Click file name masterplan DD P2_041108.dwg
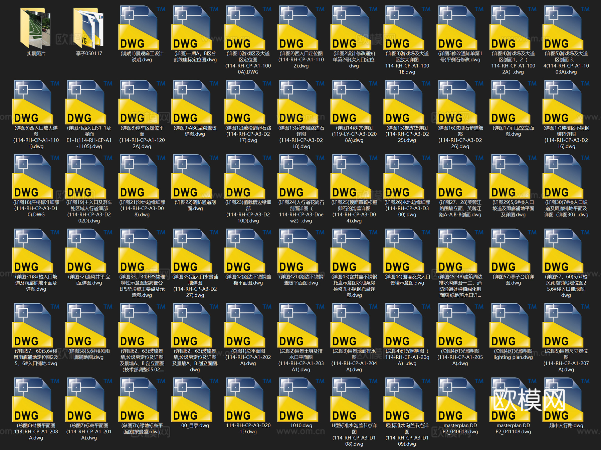Image resolution: width=601 pixels, height=450 pixels. tap(513, 429)
